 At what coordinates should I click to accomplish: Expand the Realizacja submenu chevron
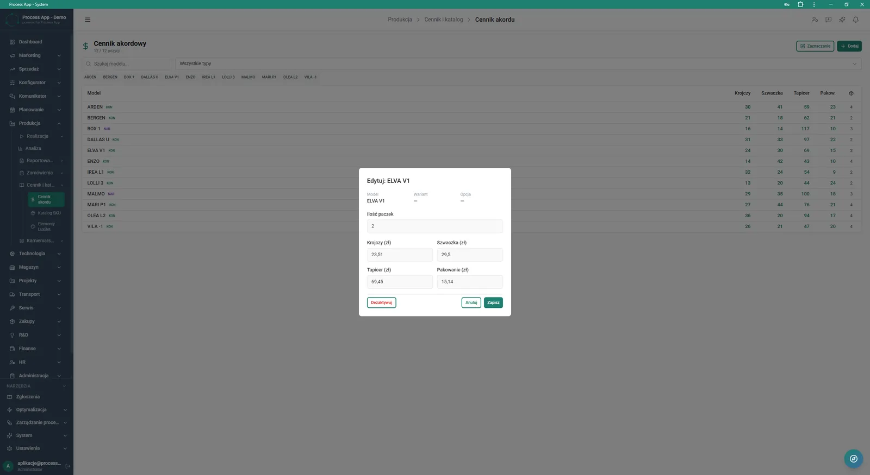tap(62, 136)
